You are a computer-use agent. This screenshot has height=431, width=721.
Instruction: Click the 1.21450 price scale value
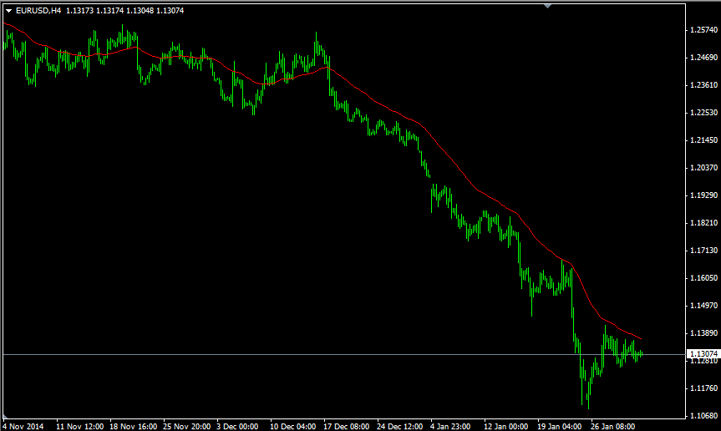[x=703, y=140]
